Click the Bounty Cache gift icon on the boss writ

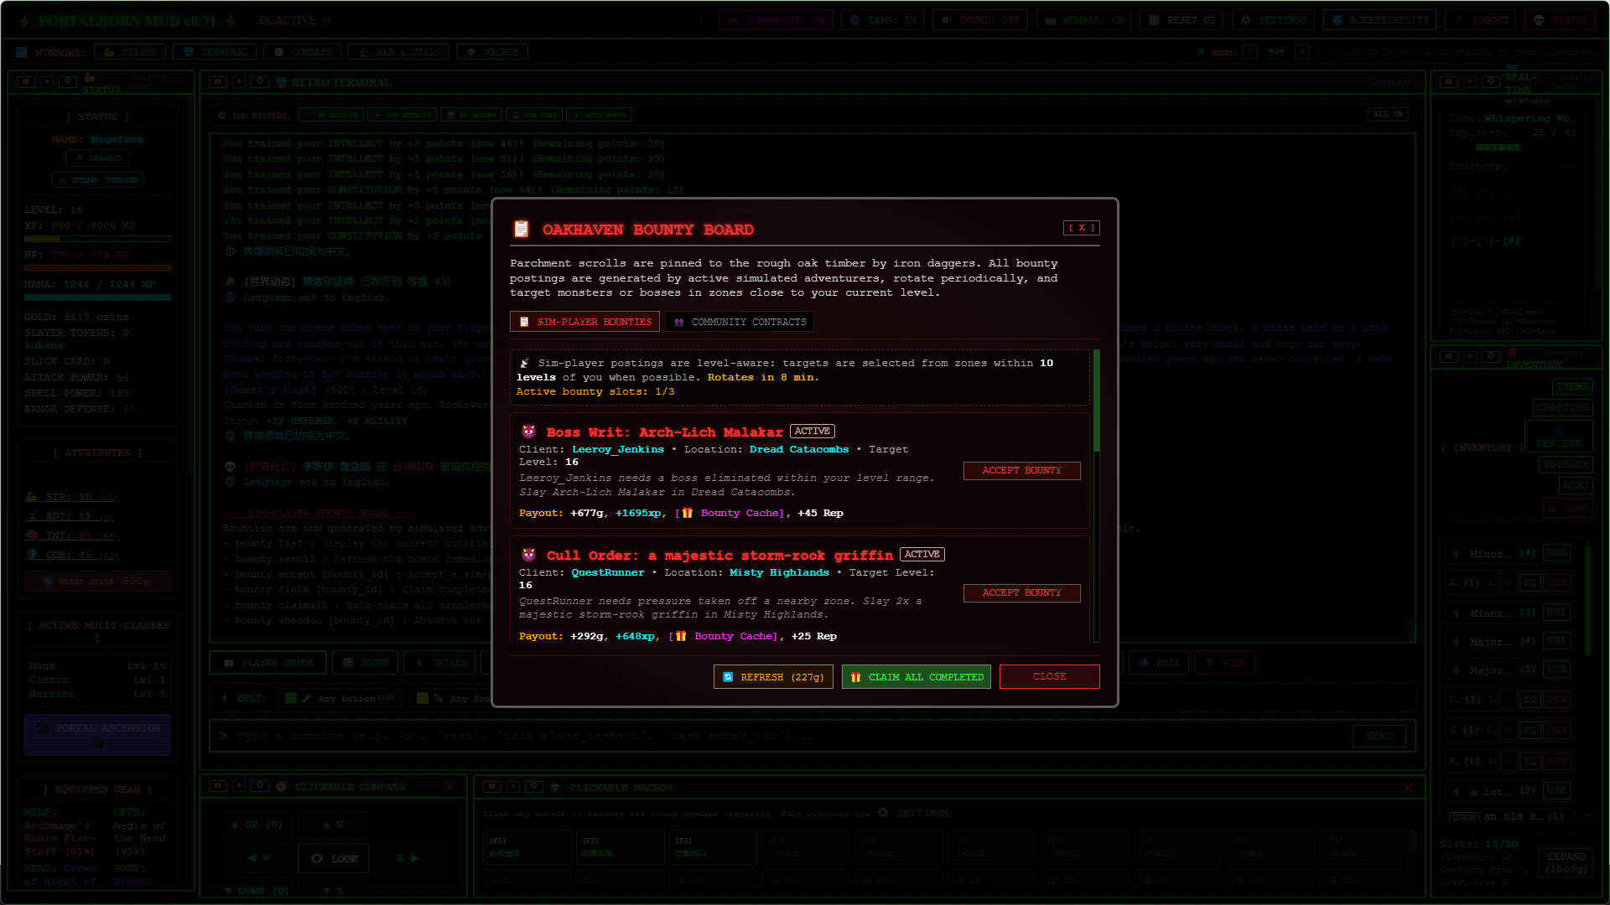[x=687, y=514]
